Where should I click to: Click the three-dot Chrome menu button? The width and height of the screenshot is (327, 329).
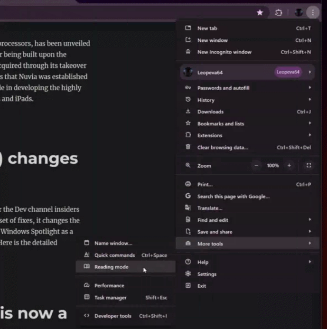click(x=313, y=13)
